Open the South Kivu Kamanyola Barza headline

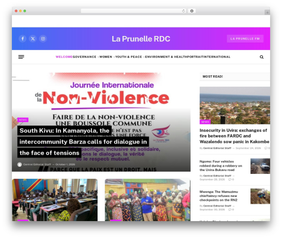83,142
